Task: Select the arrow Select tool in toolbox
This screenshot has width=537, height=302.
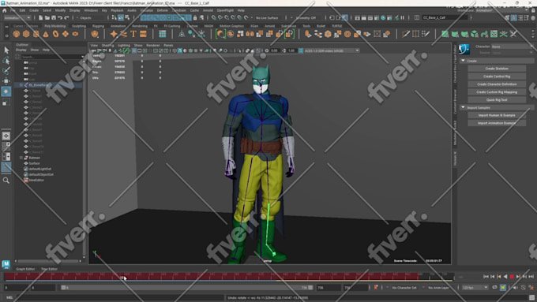Action: click(x=6, y=50)
